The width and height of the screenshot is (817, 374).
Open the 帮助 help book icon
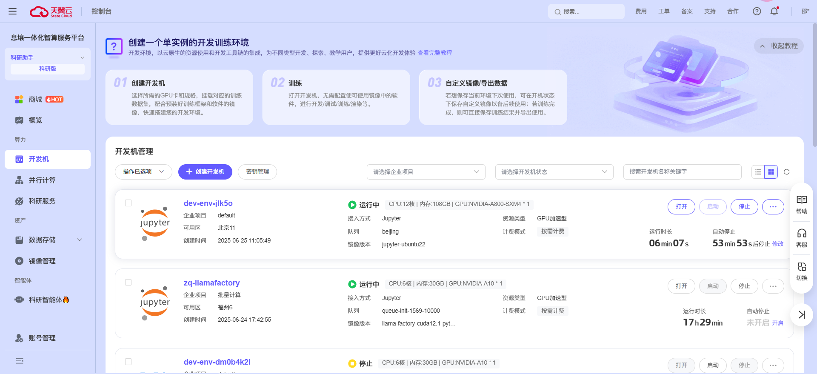(x=802, y=205)
